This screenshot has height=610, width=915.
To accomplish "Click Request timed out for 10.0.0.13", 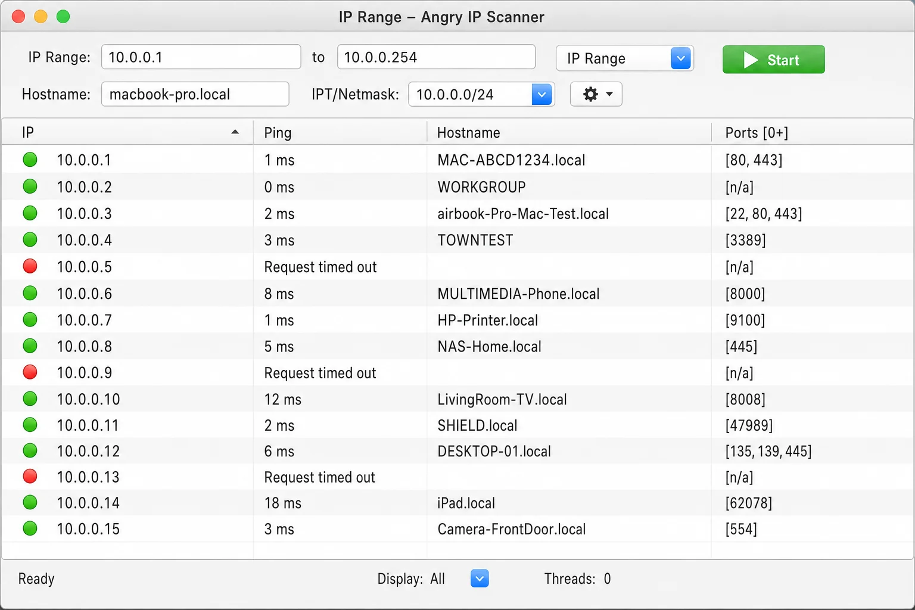I will 320,478.
